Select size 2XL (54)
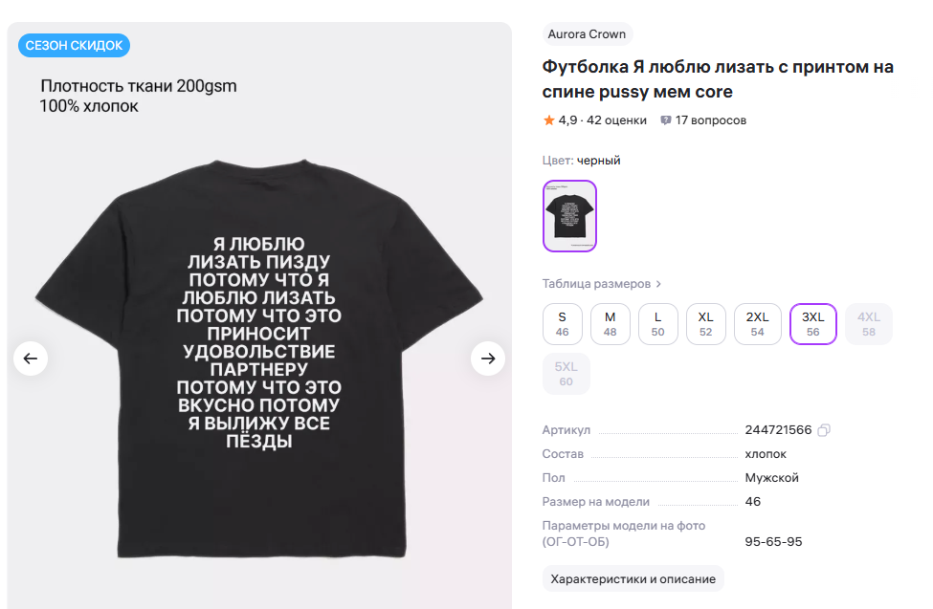The height and width of the screenshot is (609, 933). [758, 324]
